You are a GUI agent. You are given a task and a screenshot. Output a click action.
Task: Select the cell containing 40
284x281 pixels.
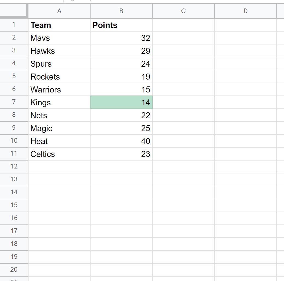[121, 141]
